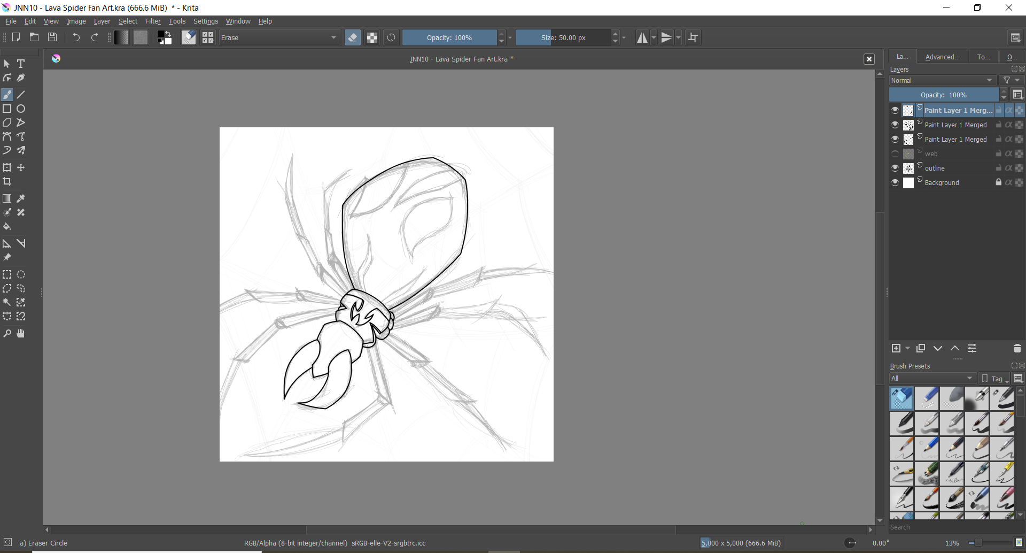Open the Filter menu

click(153, 21)
